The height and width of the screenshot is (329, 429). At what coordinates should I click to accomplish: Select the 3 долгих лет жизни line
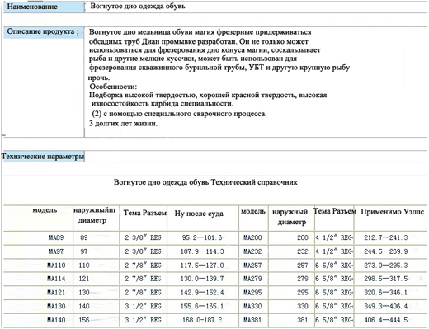pos(124,124)
